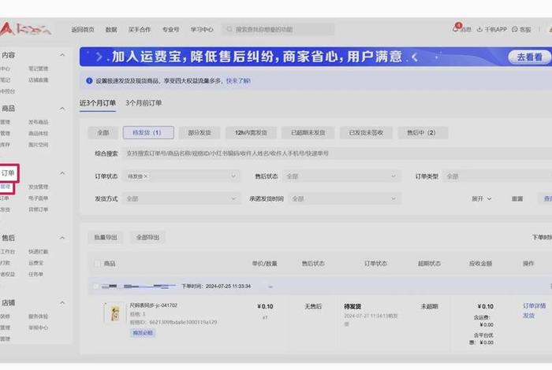Open 返回首页 in top navigation
This screenshot has height=370, width=552.
coord(83,29)
